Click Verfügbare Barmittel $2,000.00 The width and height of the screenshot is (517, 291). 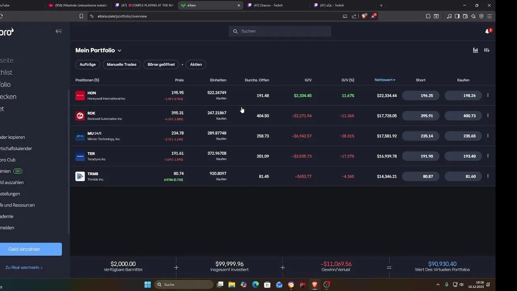click(123, 264)
